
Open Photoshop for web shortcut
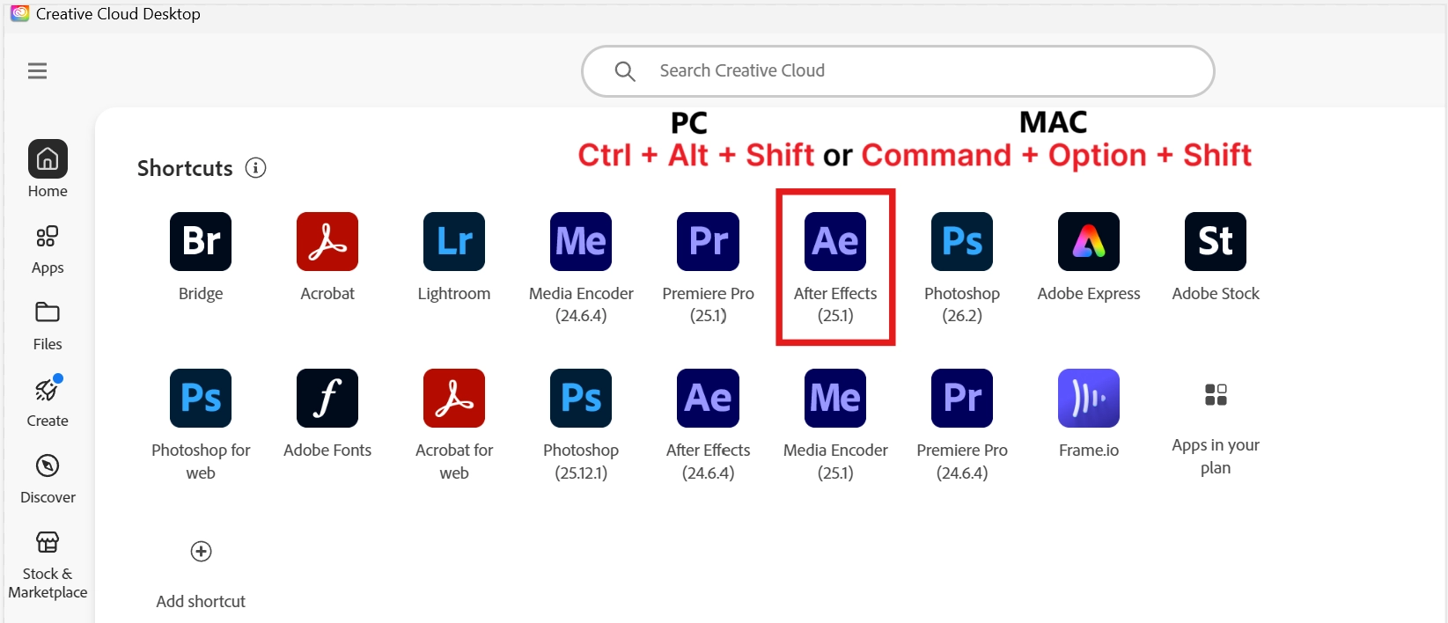point(201,399)
